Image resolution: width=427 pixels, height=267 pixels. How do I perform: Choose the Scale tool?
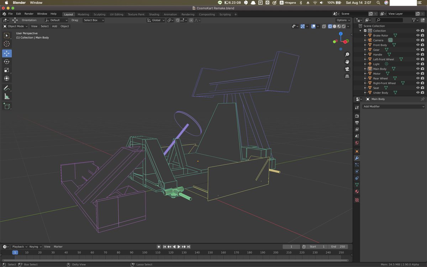[7, 70]
